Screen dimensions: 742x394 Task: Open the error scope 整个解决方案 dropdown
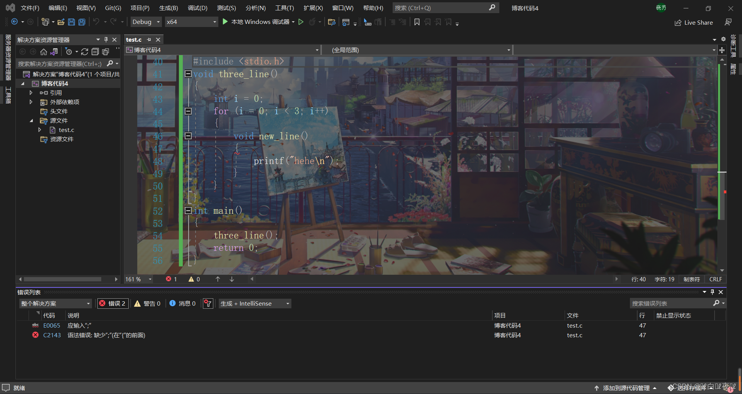coord(55,304)
